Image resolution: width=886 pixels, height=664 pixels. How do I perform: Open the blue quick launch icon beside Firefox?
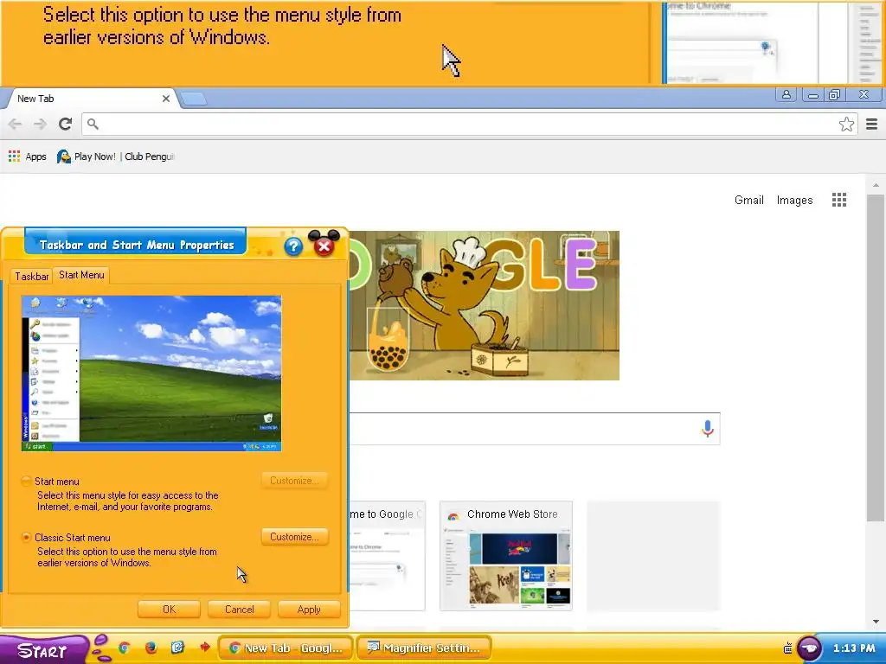click(x=177, y=648)
